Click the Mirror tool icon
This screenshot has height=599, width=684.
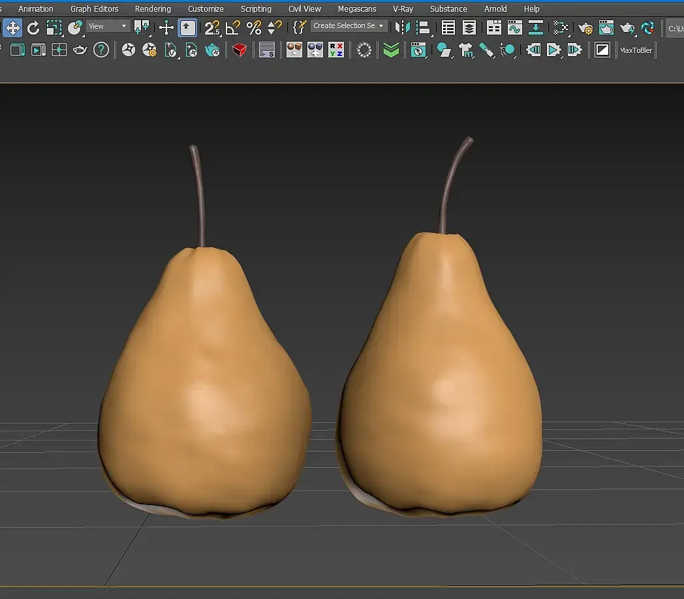point(403,27)
